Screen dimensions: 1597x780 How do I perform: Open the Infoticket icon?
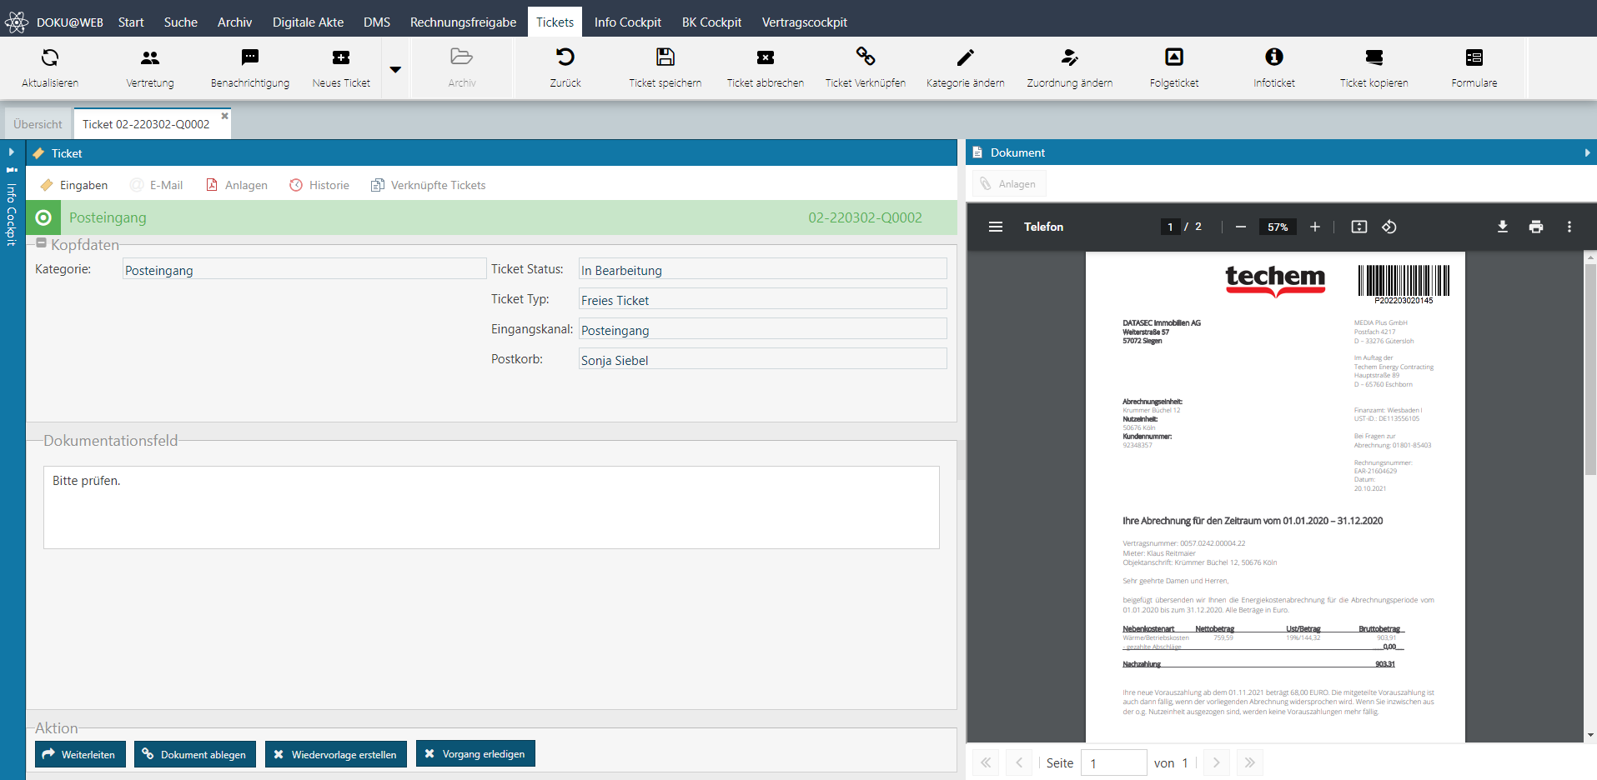point(1273,57)
